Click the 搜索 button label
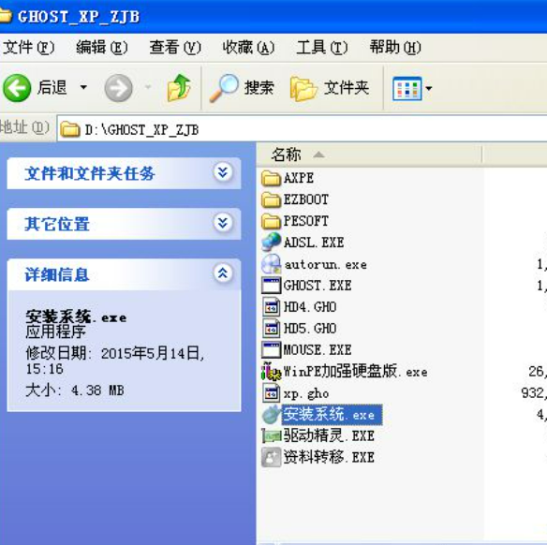The height and width of the screenshot is (545, 547). (259, 87)
